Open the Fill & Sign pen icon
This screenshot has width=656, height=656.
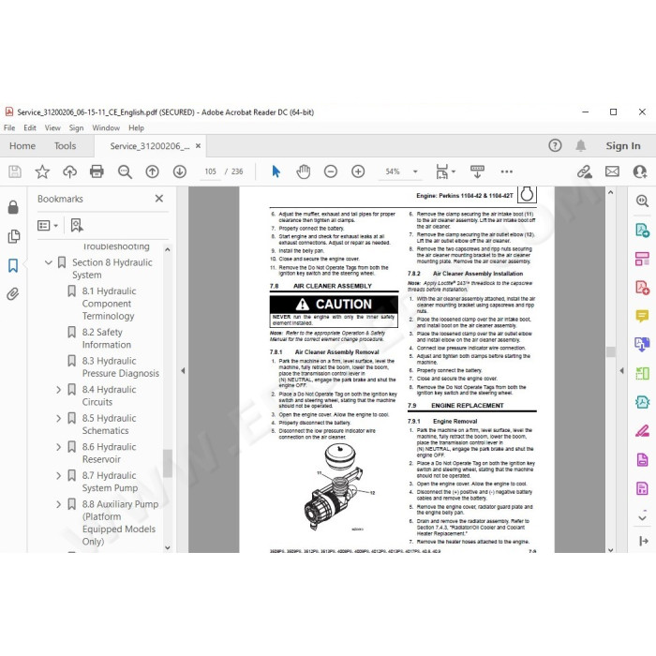pyautogui.click(x=642, y=430)
